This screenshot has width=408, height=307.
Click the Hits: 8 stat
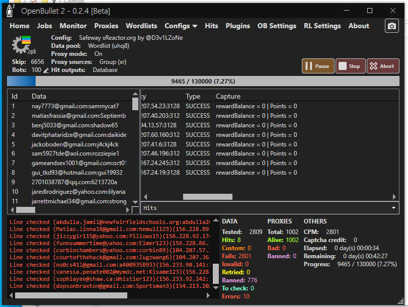[x=231, y=240]
